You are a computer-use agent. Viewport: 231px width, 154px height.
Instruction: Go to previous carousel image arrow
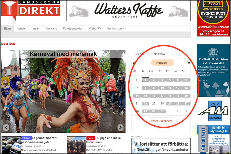click(x=6, y=127)
